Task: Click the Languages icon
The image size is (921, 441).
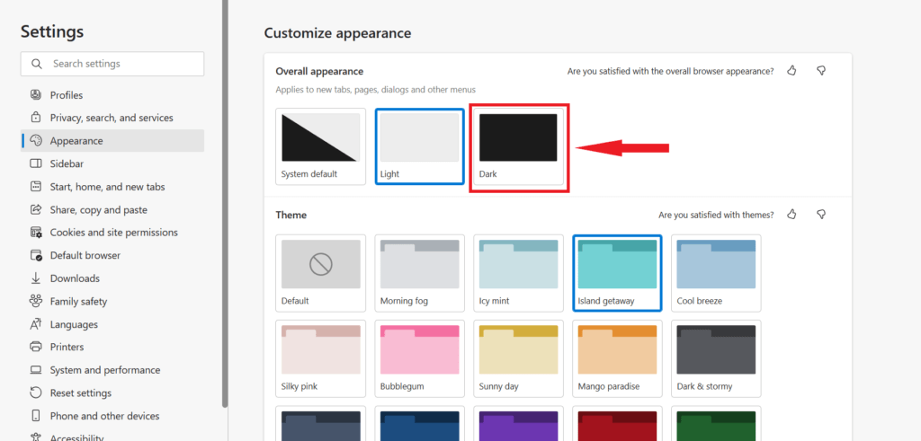Action: tap(36, 323)
